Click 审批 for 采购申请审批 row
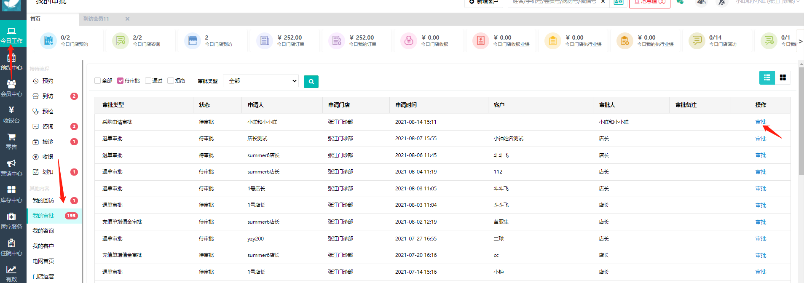 761,122
